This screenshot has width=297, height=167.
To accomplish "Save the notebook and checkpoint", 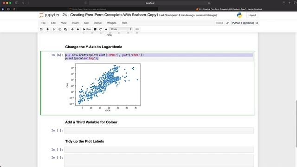I will [41, 29].
